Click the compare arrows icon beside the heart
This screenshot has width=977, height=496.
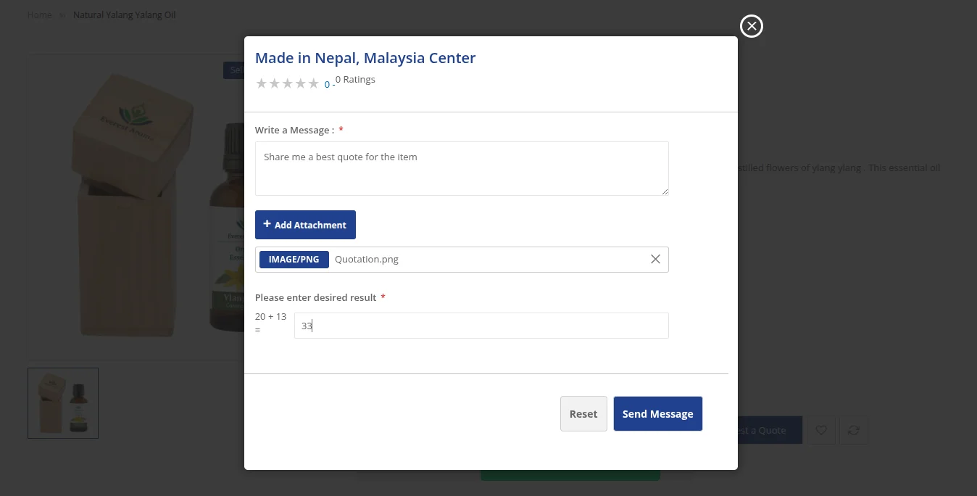click(x=853, y=430)
